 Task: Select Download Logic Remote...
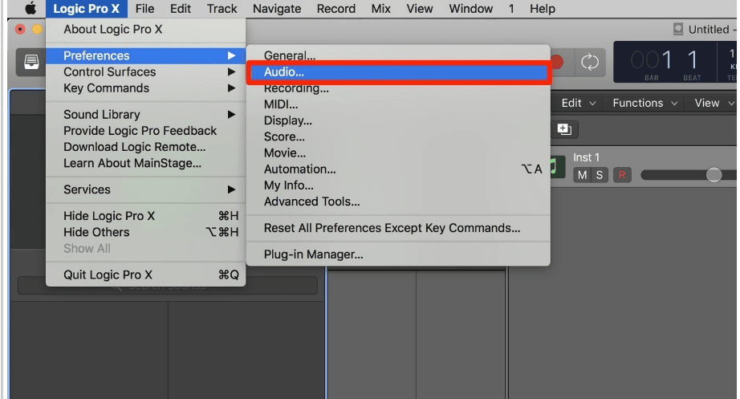pyautogui.click(x=146, y=147)
